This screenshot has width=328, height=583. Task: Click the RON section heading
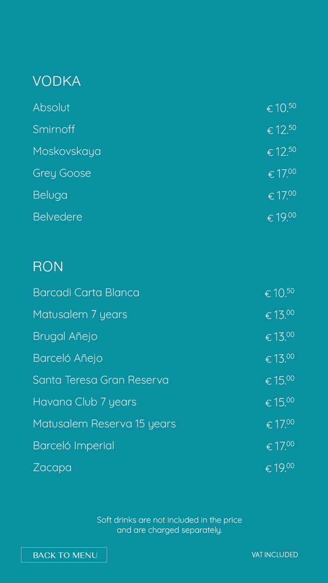(48, 266)
